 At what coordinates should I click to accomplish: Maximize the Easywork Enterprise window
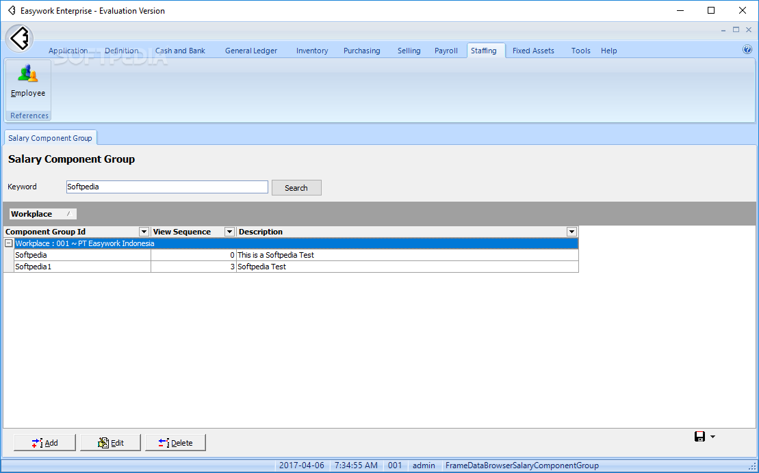pos(711,11)
